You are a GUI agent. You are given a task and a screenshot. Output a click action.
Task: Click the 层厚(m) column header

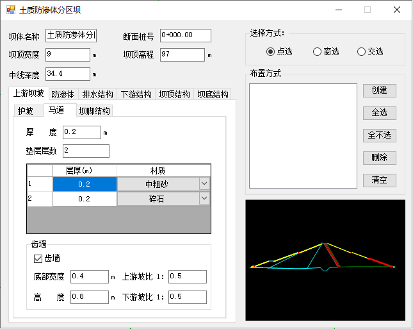(x=85, y=171)
